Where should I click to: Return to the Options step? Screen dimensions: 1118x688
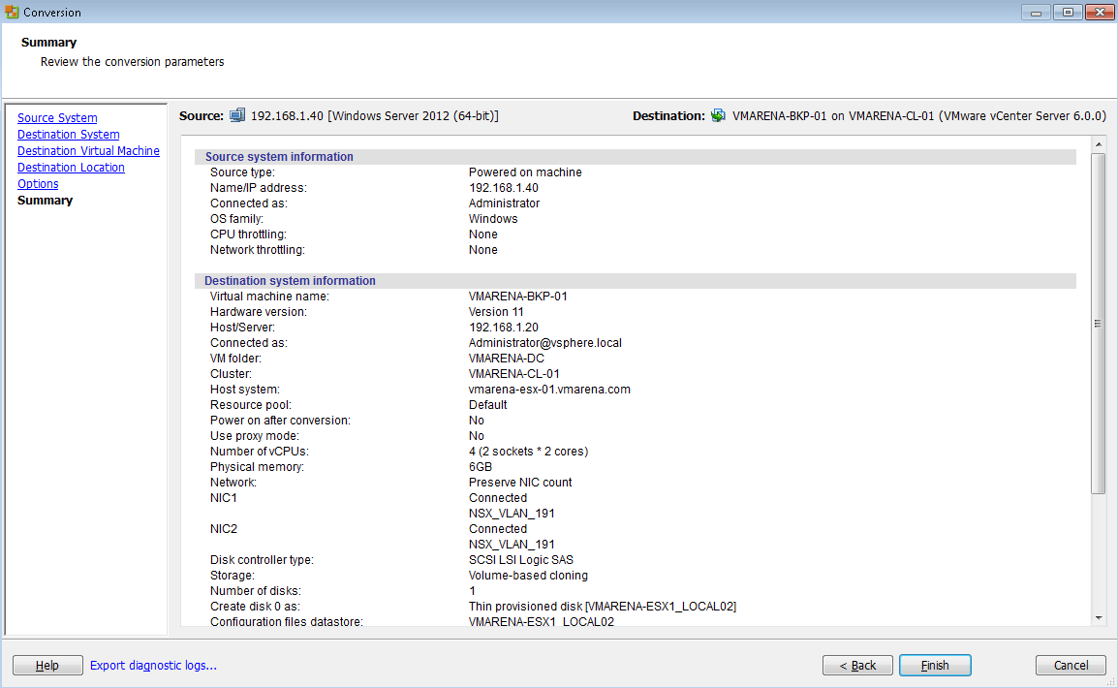38,183
